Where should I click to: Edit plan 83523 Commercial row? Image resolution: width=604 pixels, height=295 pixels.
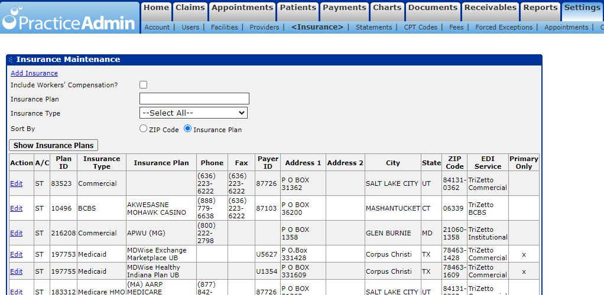pos(16,183)
